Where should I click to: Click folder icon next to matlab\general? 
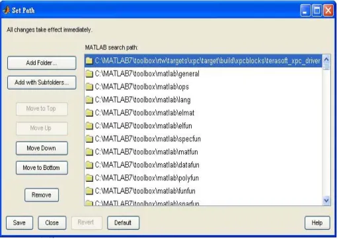click(89, 74)
